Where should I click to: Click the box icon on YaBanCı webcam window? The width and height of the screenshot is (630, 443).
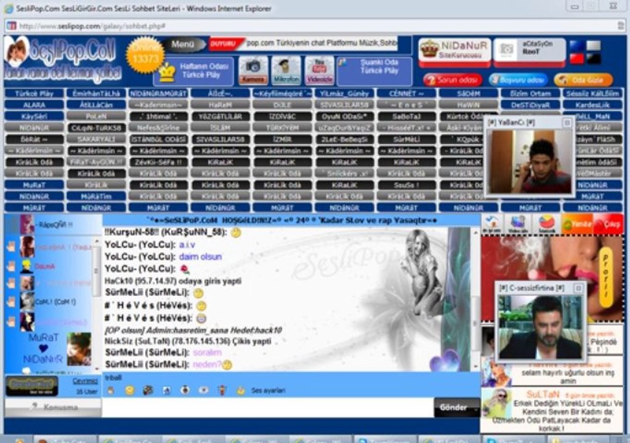point(567,122)
